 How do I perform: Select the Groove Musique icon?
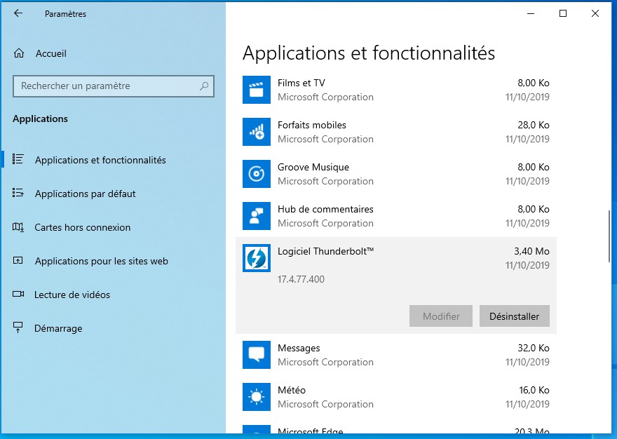(256, 174)
